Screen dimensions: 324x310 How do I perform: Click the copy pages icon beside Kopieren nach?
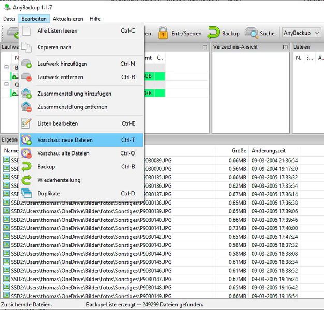(26, 47)
